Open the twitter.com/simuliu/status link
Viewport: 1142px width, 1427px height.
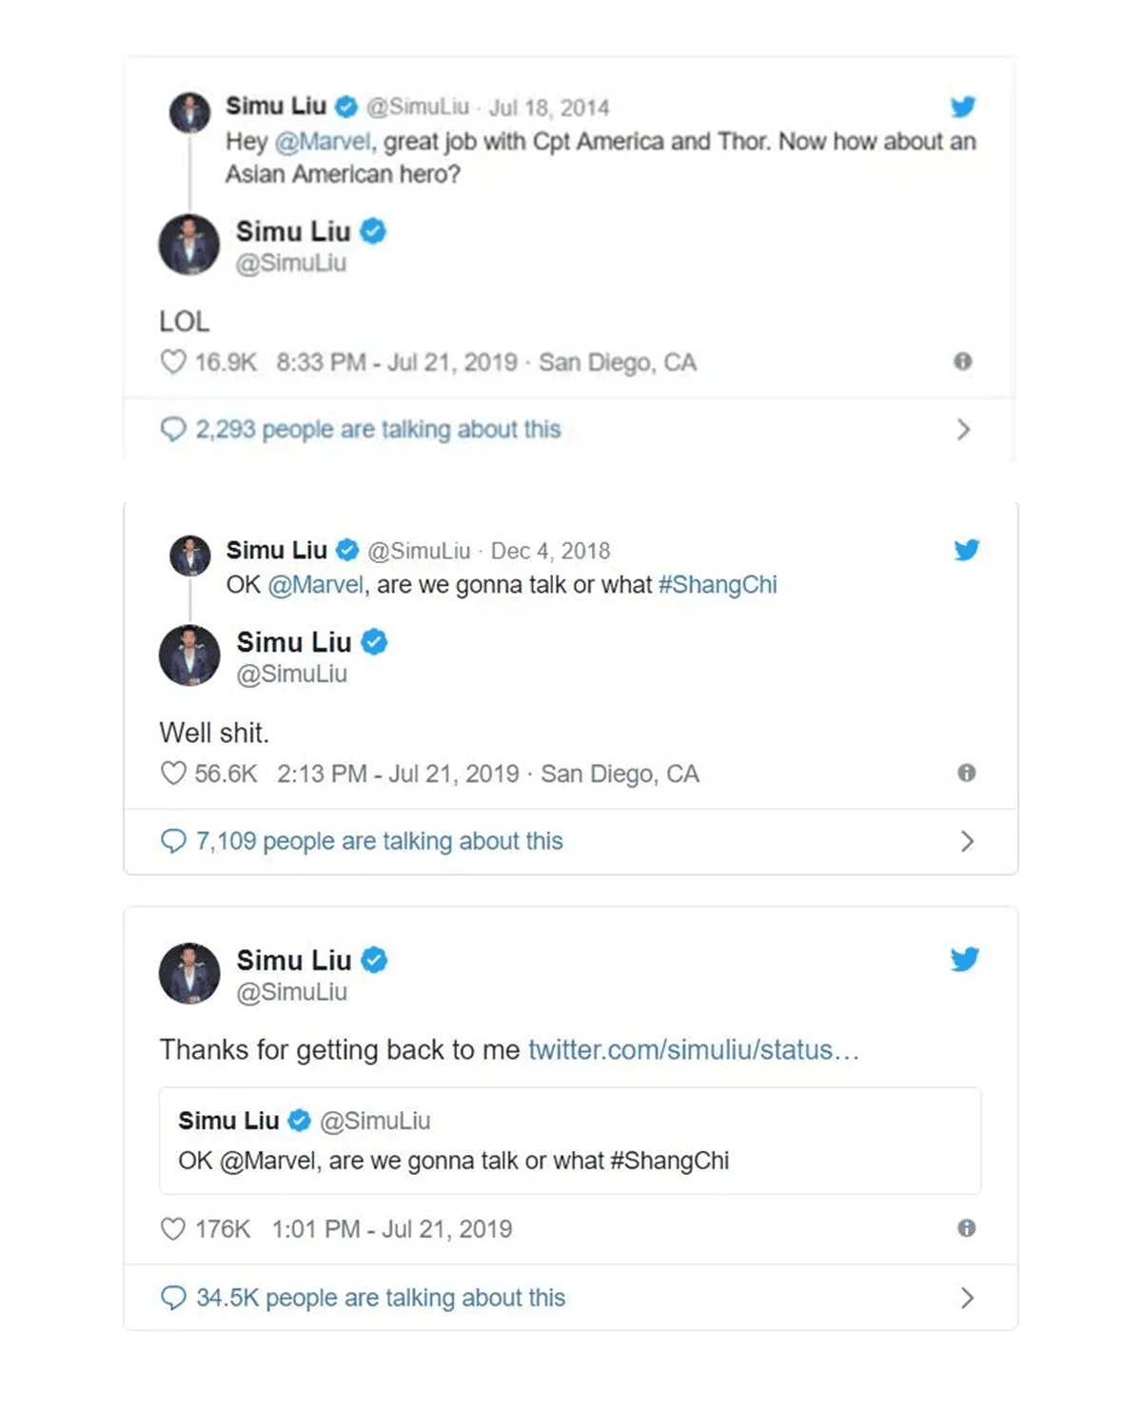click(x=693, y=1049)
